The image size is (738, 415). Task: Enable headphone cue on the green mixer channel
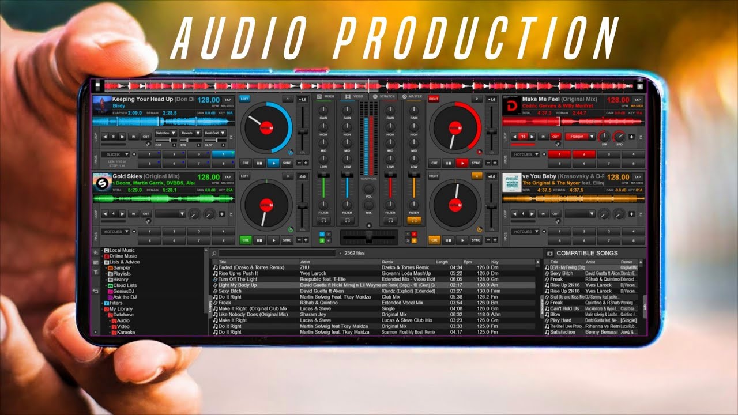(x=324, y=220)
